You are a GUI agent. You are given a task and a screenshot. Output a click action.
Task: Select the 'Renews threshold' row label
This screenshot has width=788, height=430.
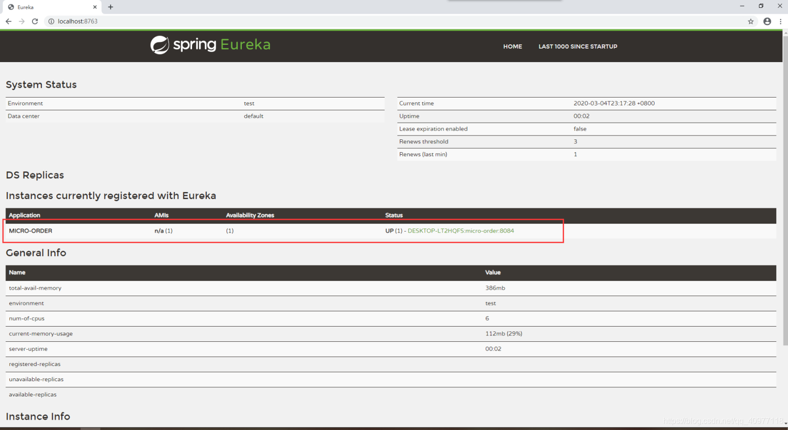click(x=424, y=142)
